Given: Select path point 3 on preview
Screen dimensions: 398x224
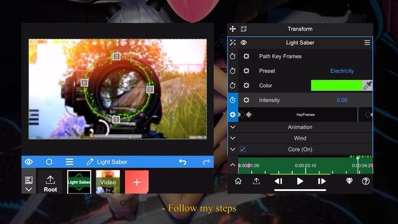Looking at the screenshot, I should [x=116, y=56].
